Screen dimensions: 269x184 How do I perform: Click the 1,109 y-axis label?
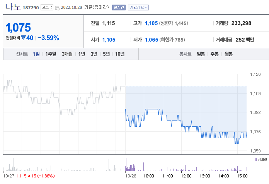(x=255, y=94)
